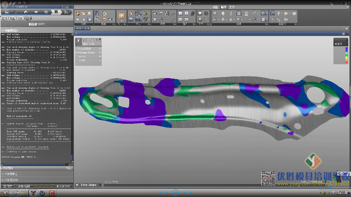This screenshot has height=197, width=351.
Task: Collapse the Process Tools tree node
Action: 76,53
